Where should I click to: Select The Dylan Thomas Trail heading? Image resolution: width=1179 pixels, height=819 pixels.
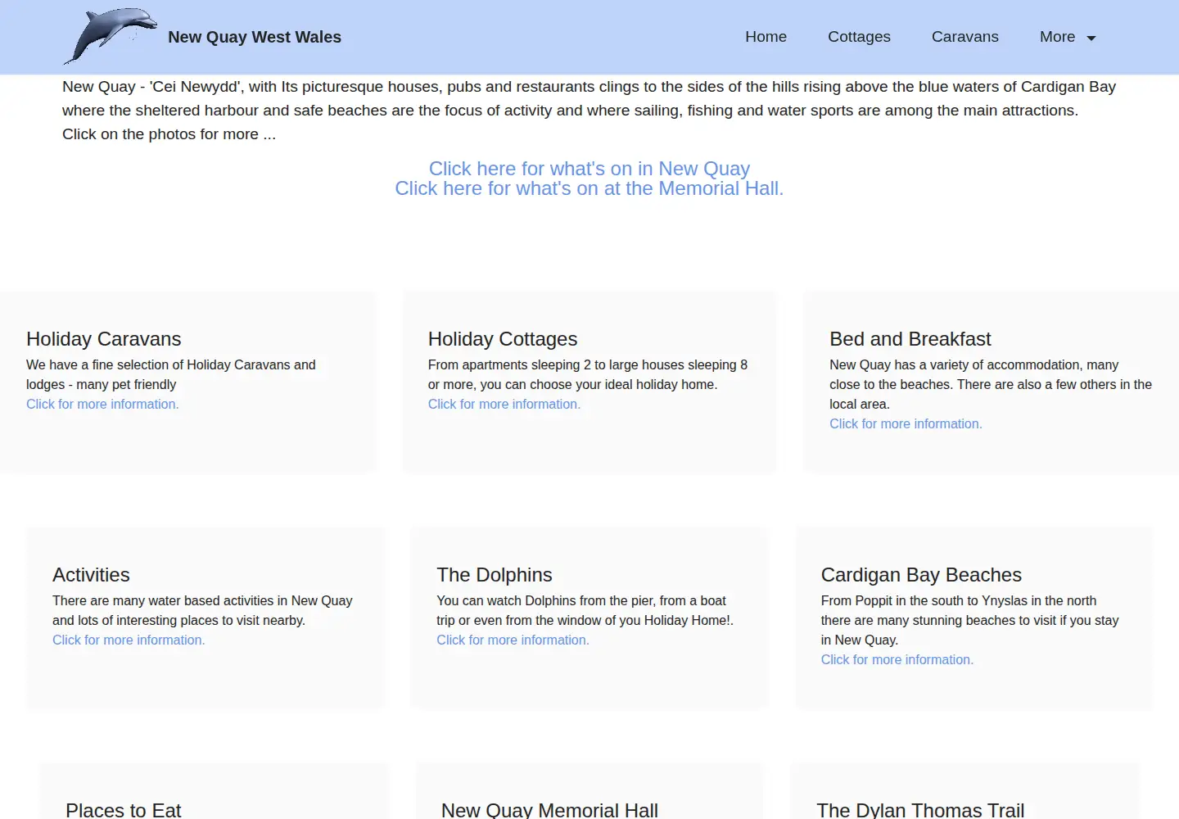pyautogui.click(x=920, y=810)
